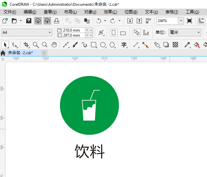This screenshot has height=177, width=207.
Task: Toggle apply layout to all pages
Action: pos(137,33)
